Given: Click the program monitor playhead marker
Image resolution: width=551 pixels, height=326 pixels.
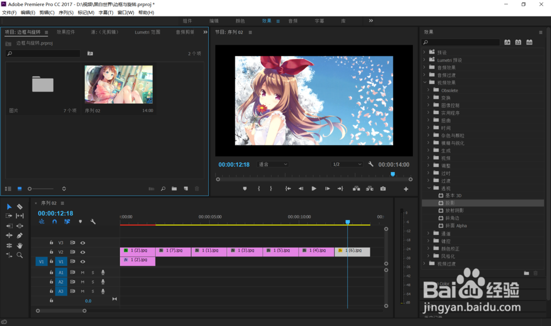Looking at the screenshot, I should [x=393, y=174].
